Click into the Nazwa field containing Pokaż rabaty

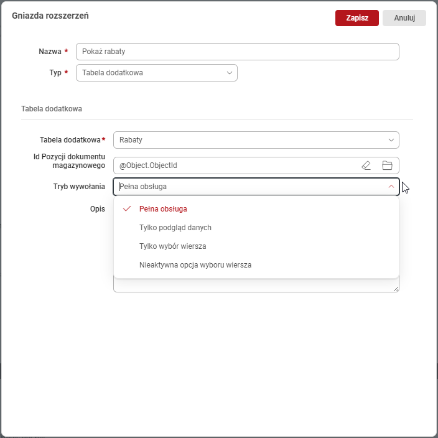coord(236,52)
